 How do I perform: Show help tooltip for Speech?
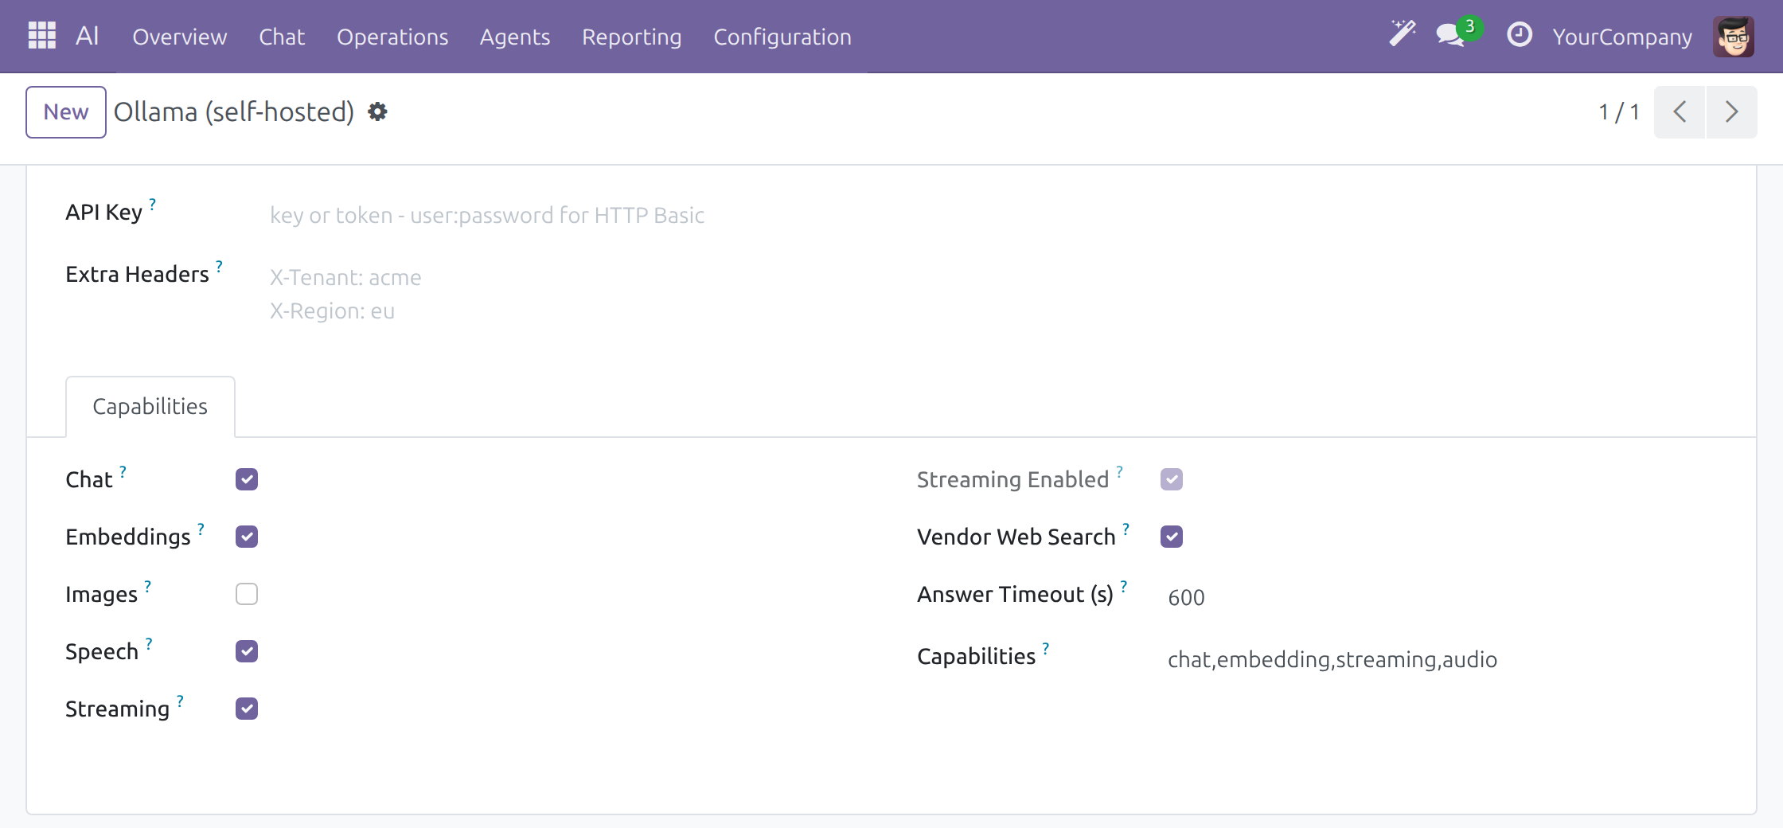(148, 643)
